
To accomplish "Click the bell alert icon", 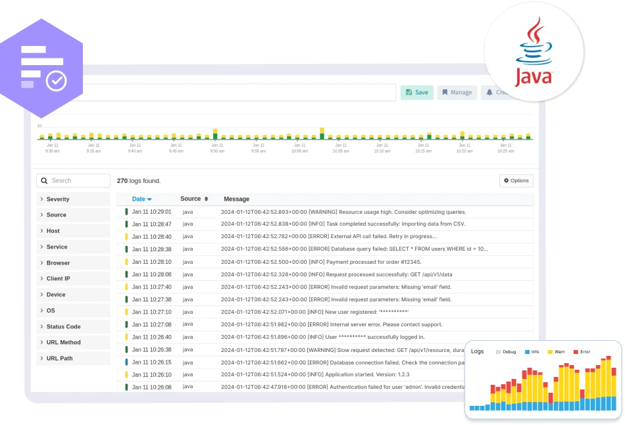I will pos(489,93).
